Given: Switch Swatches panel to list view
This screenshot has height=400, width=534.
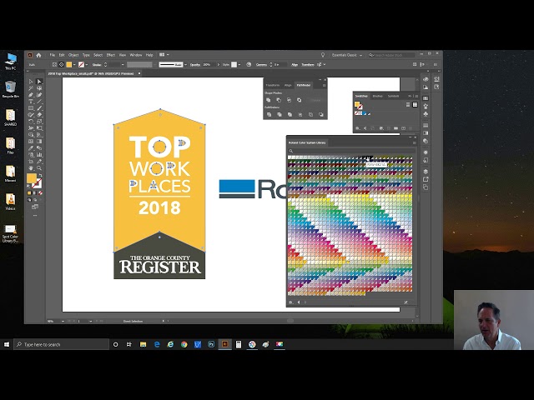Looking at the screenshot, I should [408, 103].
